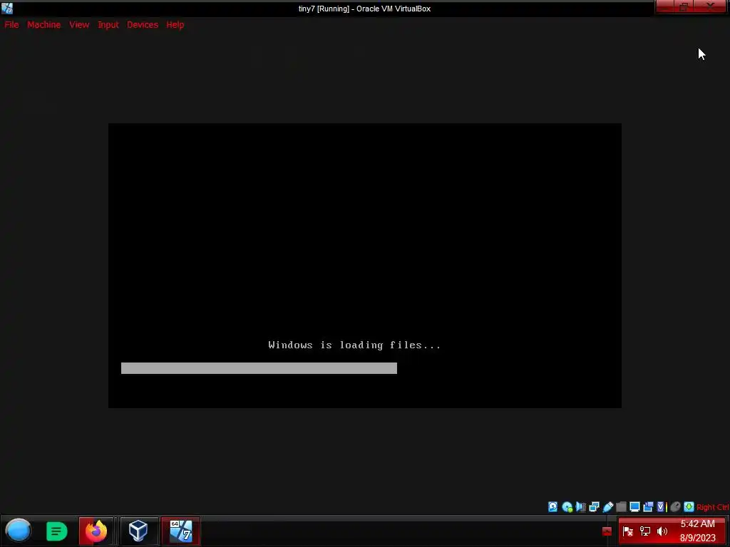Click the Windows loading progress bar

[x=259, y=368]
